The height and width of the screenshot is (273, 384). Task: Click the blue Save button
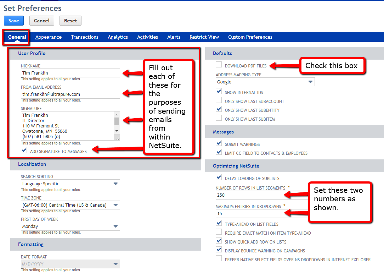click(14, 21)
